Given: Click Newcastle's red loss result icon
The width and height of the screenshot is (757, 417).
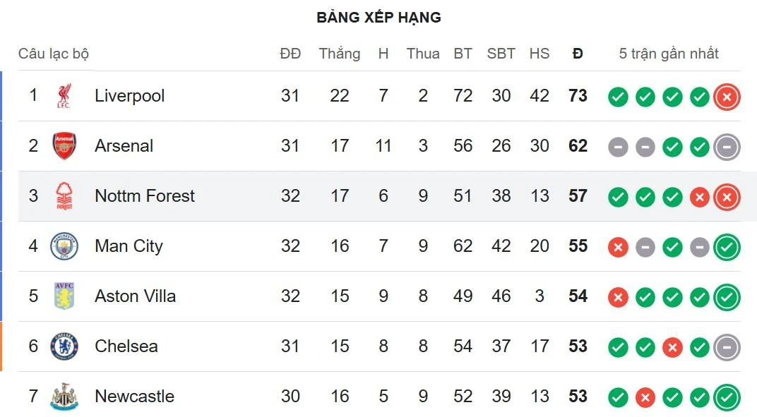Looking at the screenshot, I should click(x=645, y=397).
